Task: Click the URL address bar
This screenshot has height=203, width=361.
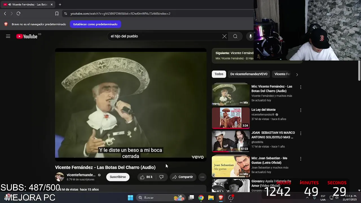Action: 158,14
